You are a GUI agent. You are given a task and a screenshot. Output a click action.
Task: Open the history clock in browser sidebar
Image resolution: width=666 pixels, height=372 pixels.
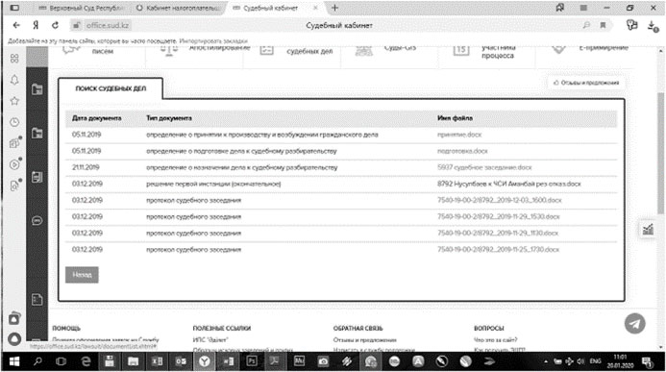(14, 122)
